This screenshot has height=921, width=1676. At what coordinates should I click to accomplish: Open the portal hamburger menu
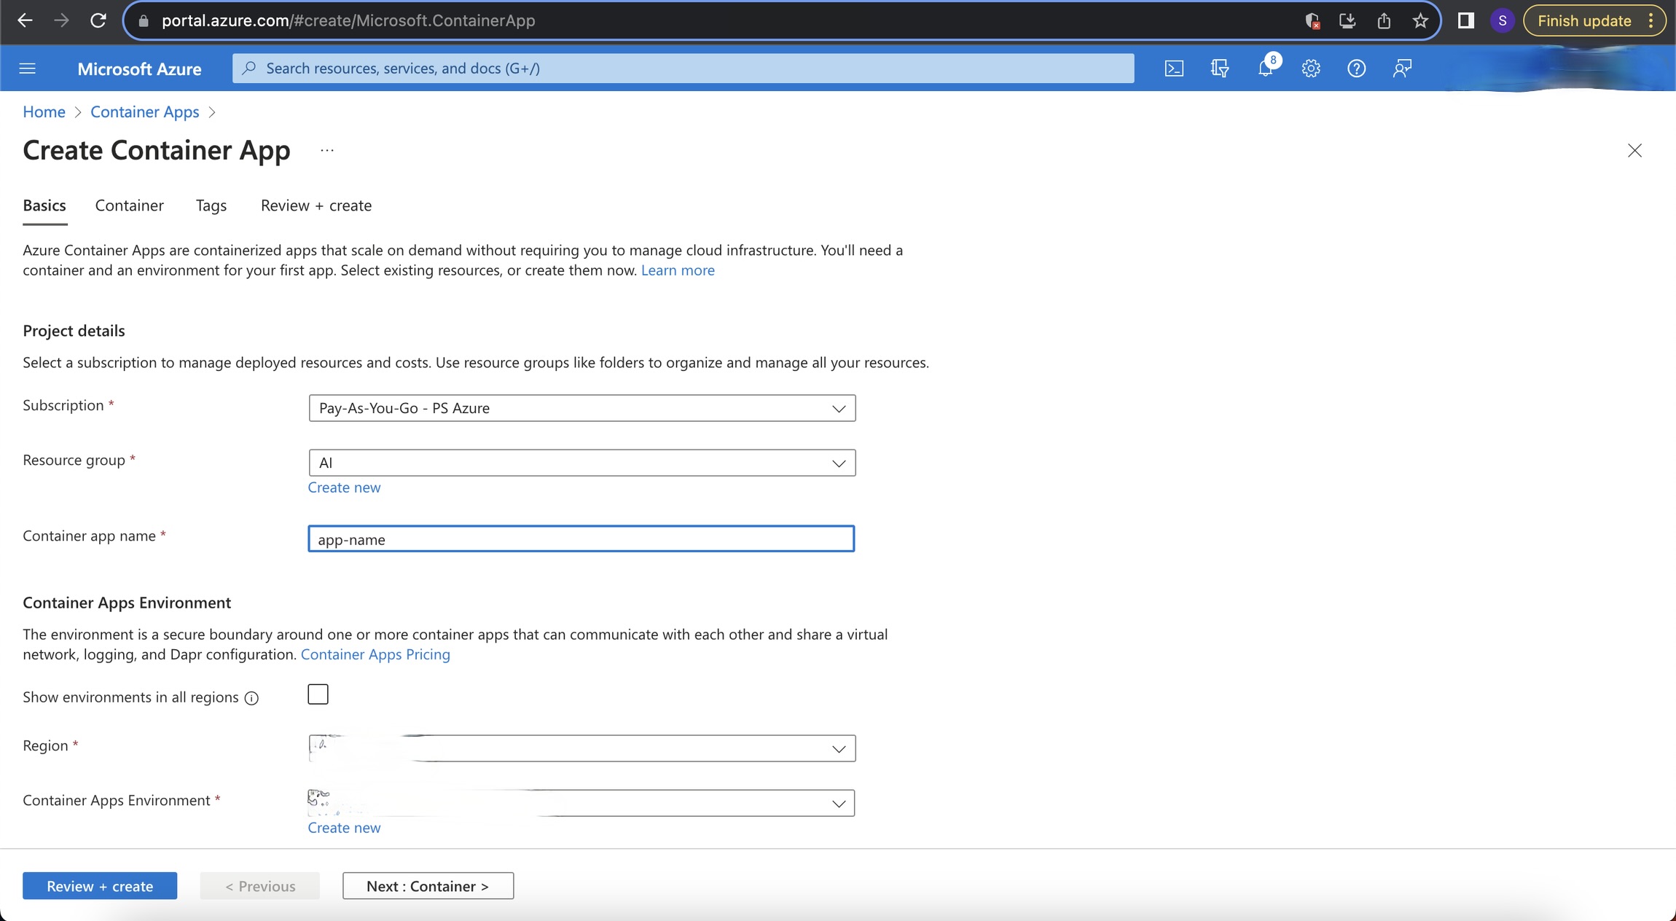[27, 68]
